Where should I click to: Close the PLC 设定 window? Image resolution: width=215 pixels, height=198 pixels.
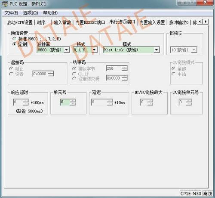click(205, 3)
